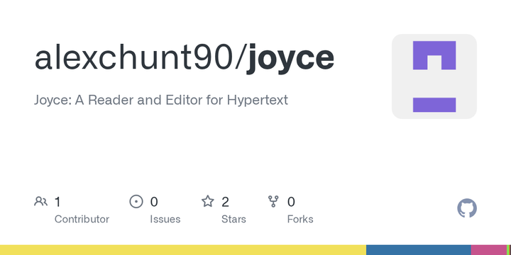Click the yellow segment of the language bar
This screenshot has width=511, height=255.
point(183,250)
